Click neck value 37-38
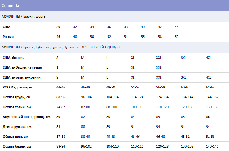The height and width of the screenshot is (151, 229). tap(61, 137)
